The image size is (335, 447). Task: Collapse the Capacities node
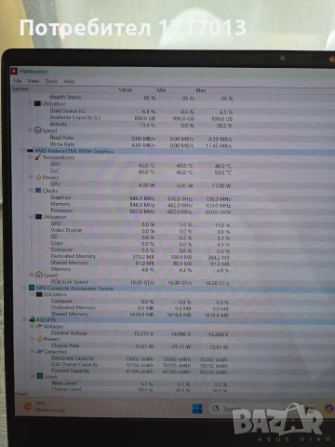tap(32, 351)
